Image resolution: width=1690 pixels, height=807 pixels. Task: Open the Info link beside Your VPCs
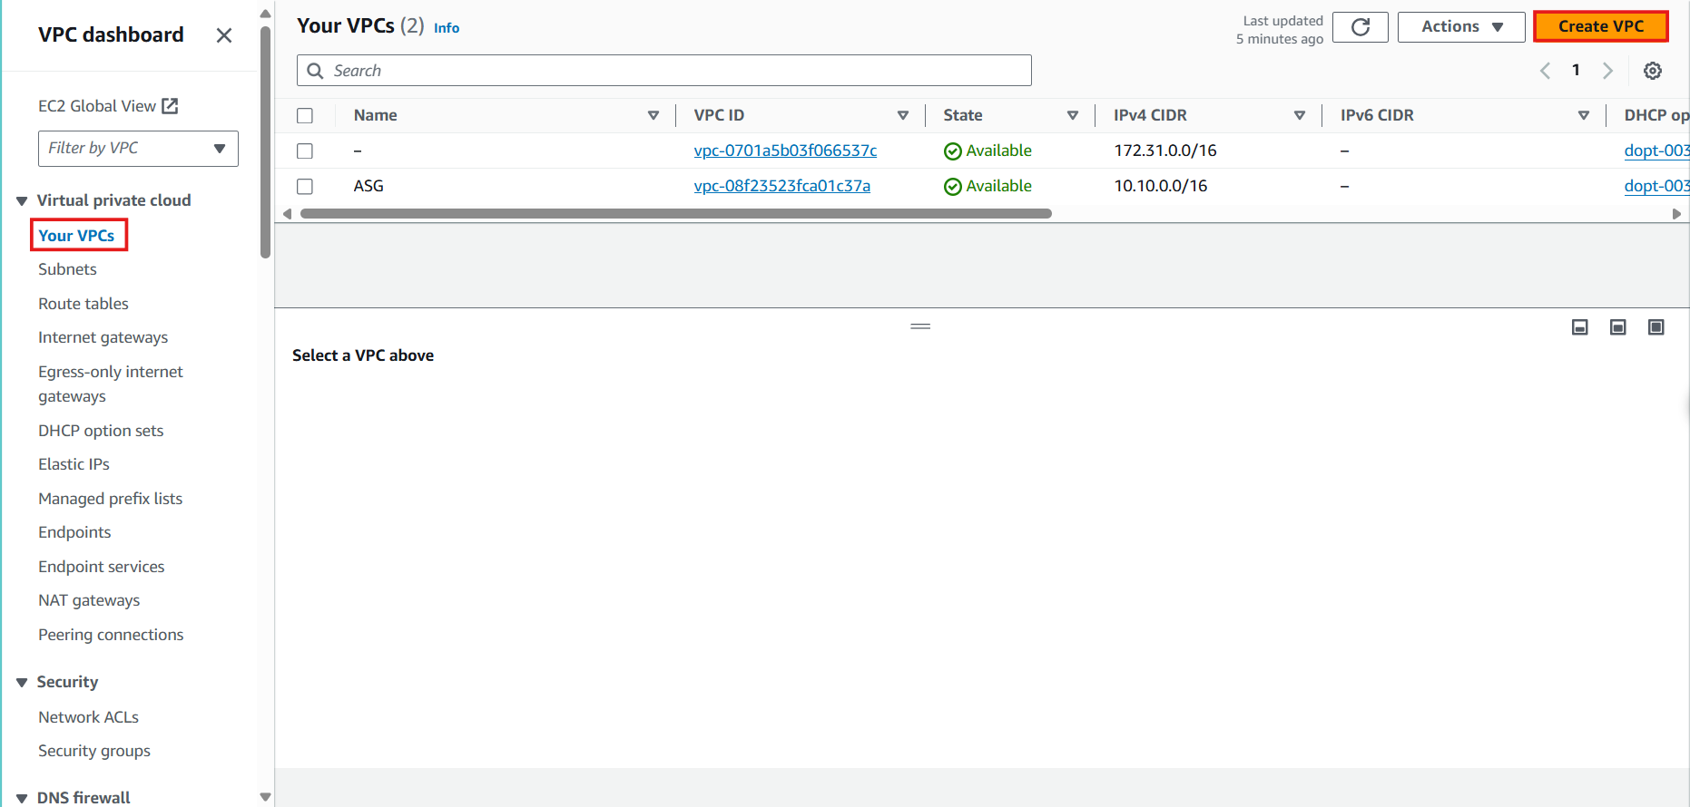click(x=447, y=28)
